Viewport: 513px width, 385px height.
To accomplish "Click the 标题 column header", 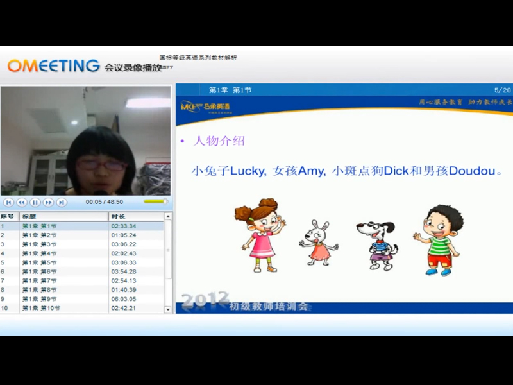I will (29, 217).
